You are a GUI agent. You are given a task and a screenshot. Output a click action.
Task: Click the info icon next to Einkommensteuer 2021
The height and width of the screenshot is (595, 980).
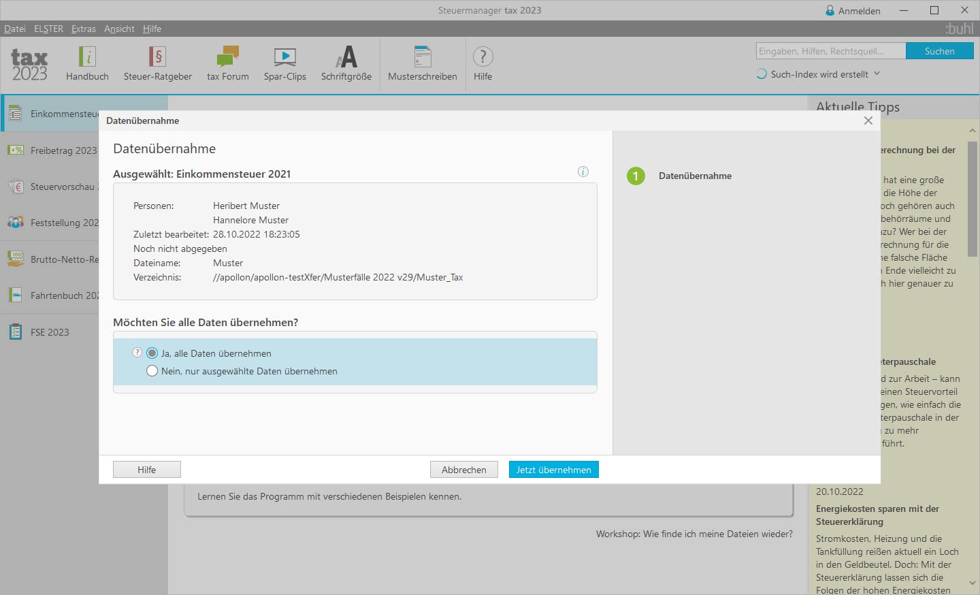point(583,172)
